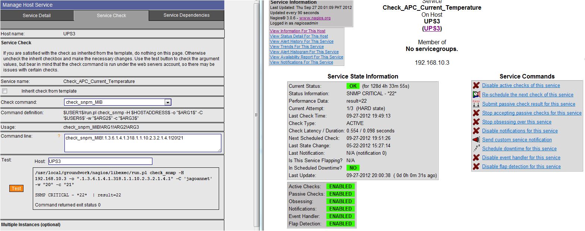Viewport: 585px width, 231px height.
Task: Click the schedule downtime sleep icon
Action: click(x=476, y=148)
